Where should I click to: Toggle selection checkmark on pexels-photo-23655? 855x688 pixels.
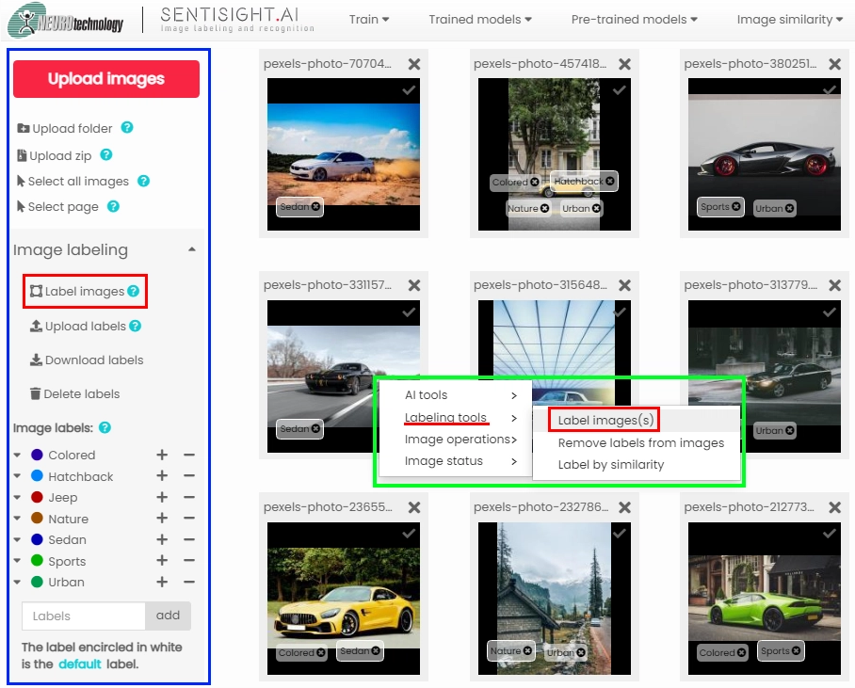[x=407, y=534]
